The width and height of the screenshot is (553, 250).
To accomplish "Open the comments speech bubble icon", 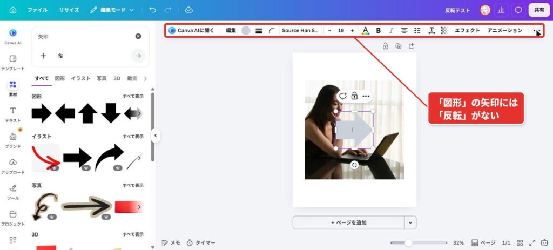I will [x=518, y=10].
